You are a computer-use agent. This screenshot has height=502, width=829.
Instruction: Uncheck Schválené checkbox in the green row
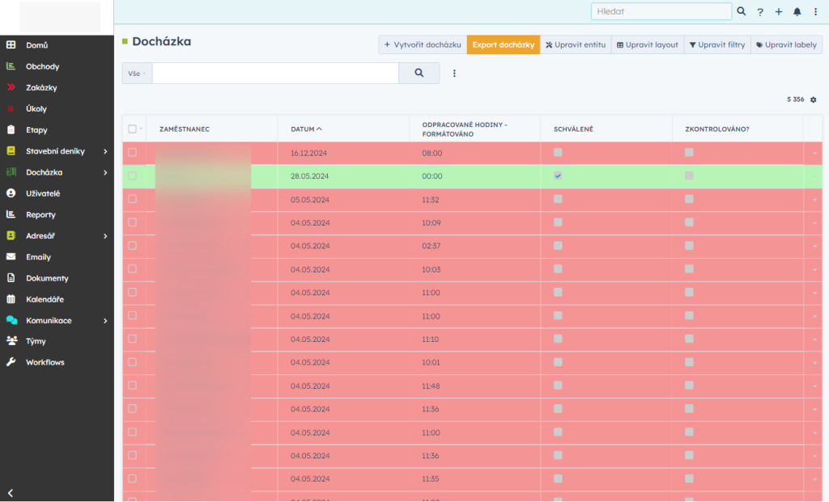558,175
